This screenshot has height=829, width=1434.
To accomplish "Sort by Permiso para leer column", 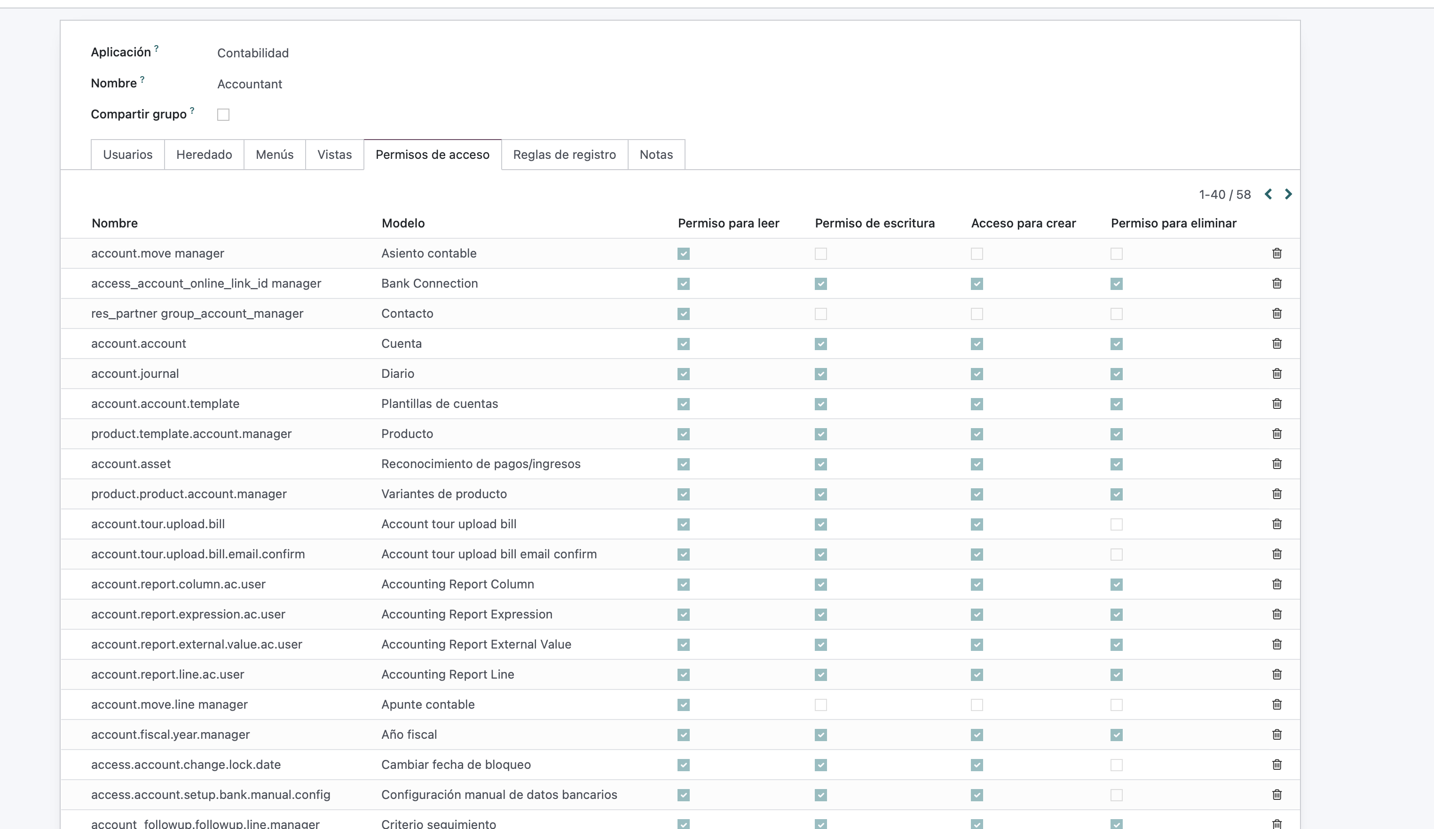I will tap(728, 223).
